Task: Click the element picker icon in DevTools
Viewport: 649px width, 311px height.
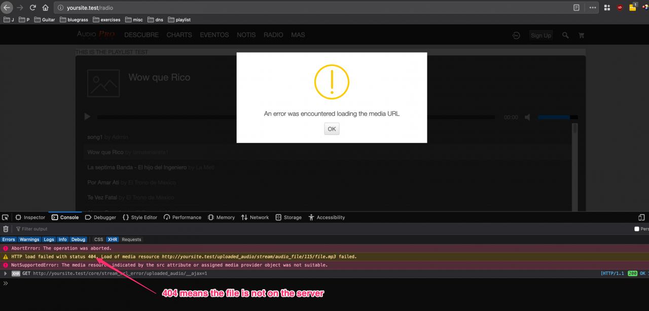Action: (5, 217)
